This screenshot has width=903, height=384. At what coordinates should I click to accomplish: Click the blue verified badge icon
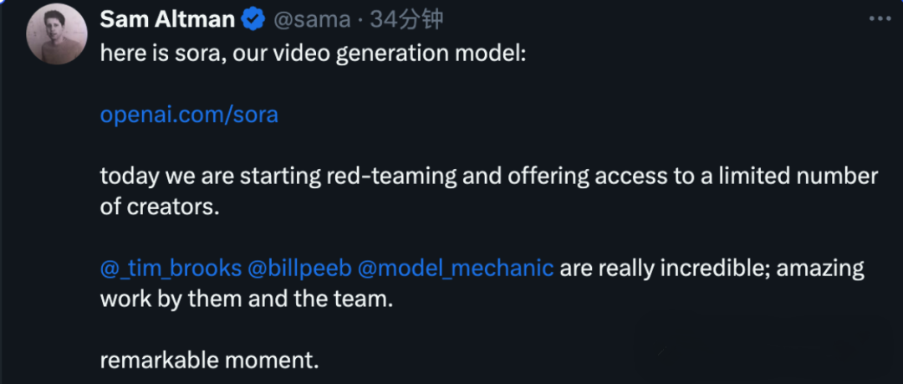coord(253,19)
